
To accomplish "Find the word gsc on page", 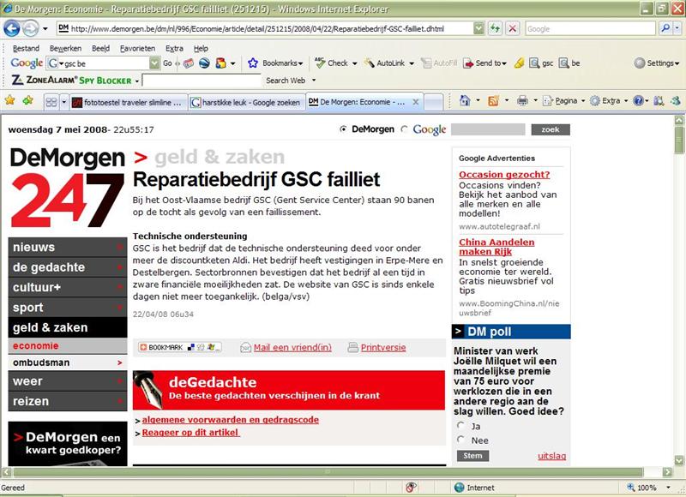I will pos(541,63).
